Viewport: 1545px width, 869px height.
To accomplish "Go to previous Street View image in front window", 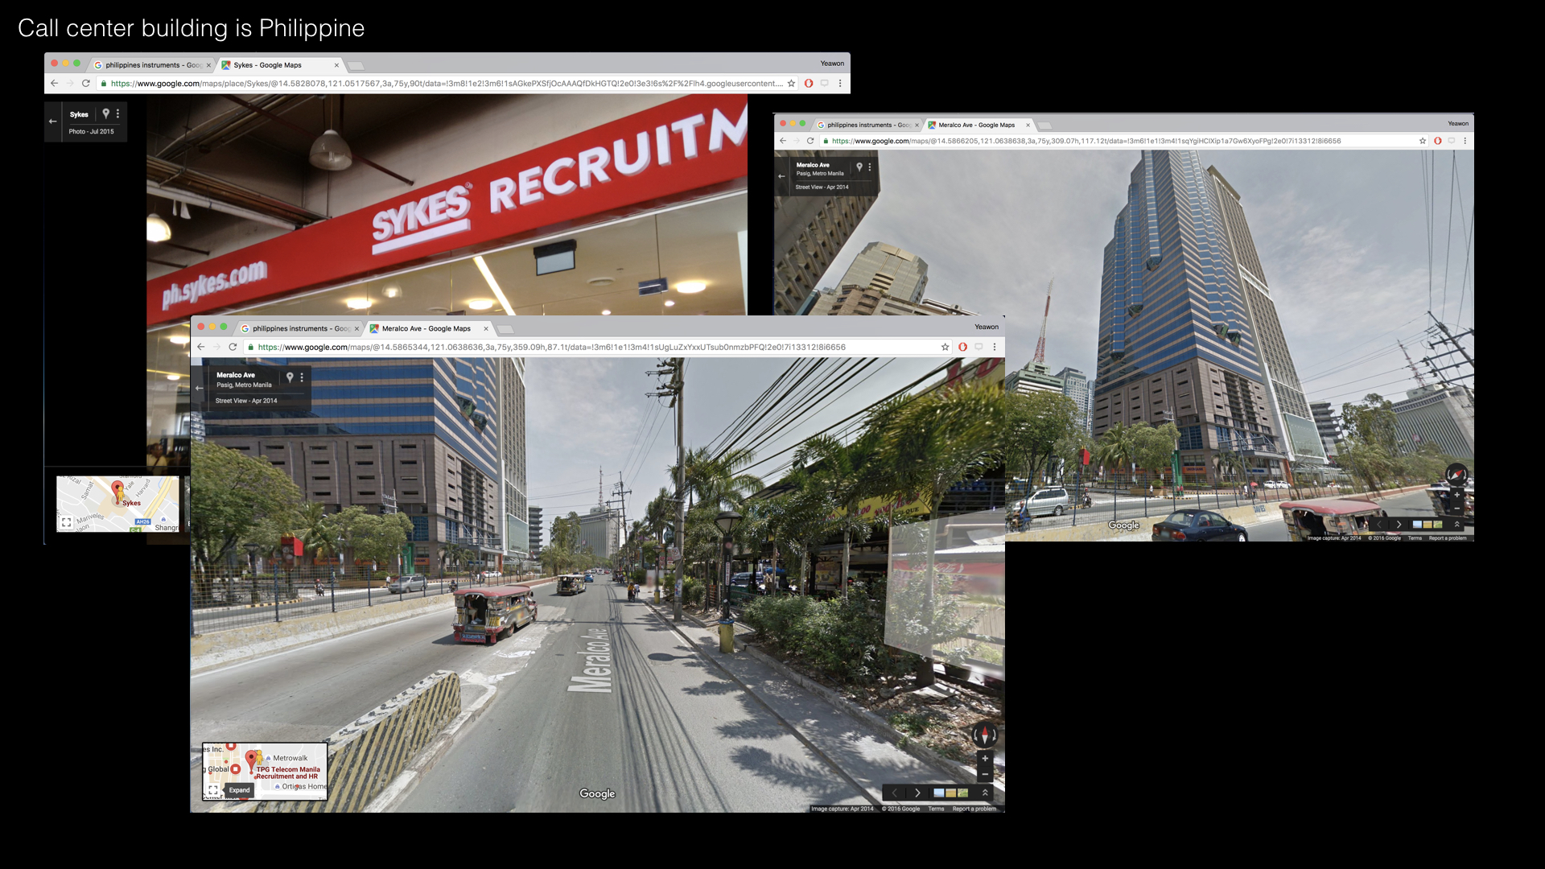I will 895,793.
